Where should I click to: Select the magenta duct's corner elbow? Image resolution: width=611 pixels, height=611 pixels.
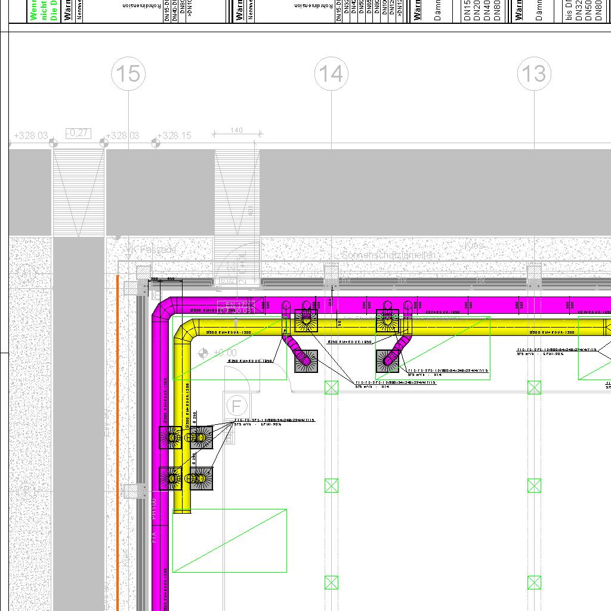163,309
